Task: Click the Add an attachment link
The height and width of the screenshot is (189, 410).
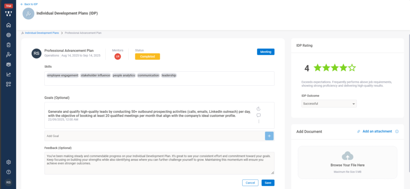Action: tap(377, 132)
